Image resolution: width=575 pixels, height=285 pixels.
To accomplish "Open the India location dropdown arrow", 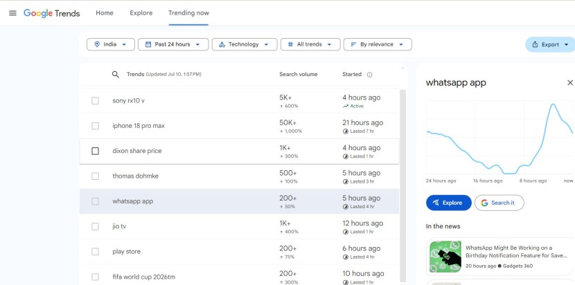I will (124, 45).
